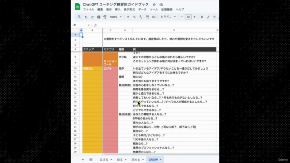The height and width of the screenshot is (163, 290).
Task: Select cell A1
Action: (x=81, y=35)
